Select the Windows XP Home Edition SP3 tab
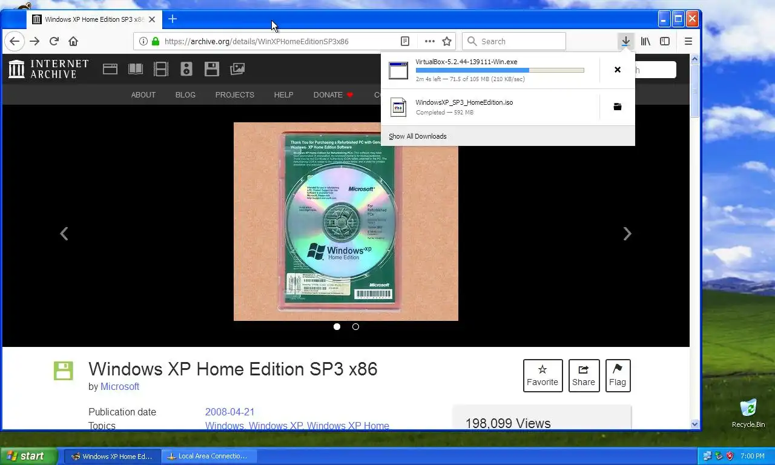The image size is (775, 465). (93, 19)
